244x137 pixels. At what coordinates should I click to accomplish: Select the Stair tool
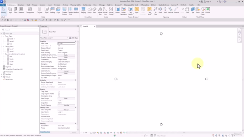94,10
